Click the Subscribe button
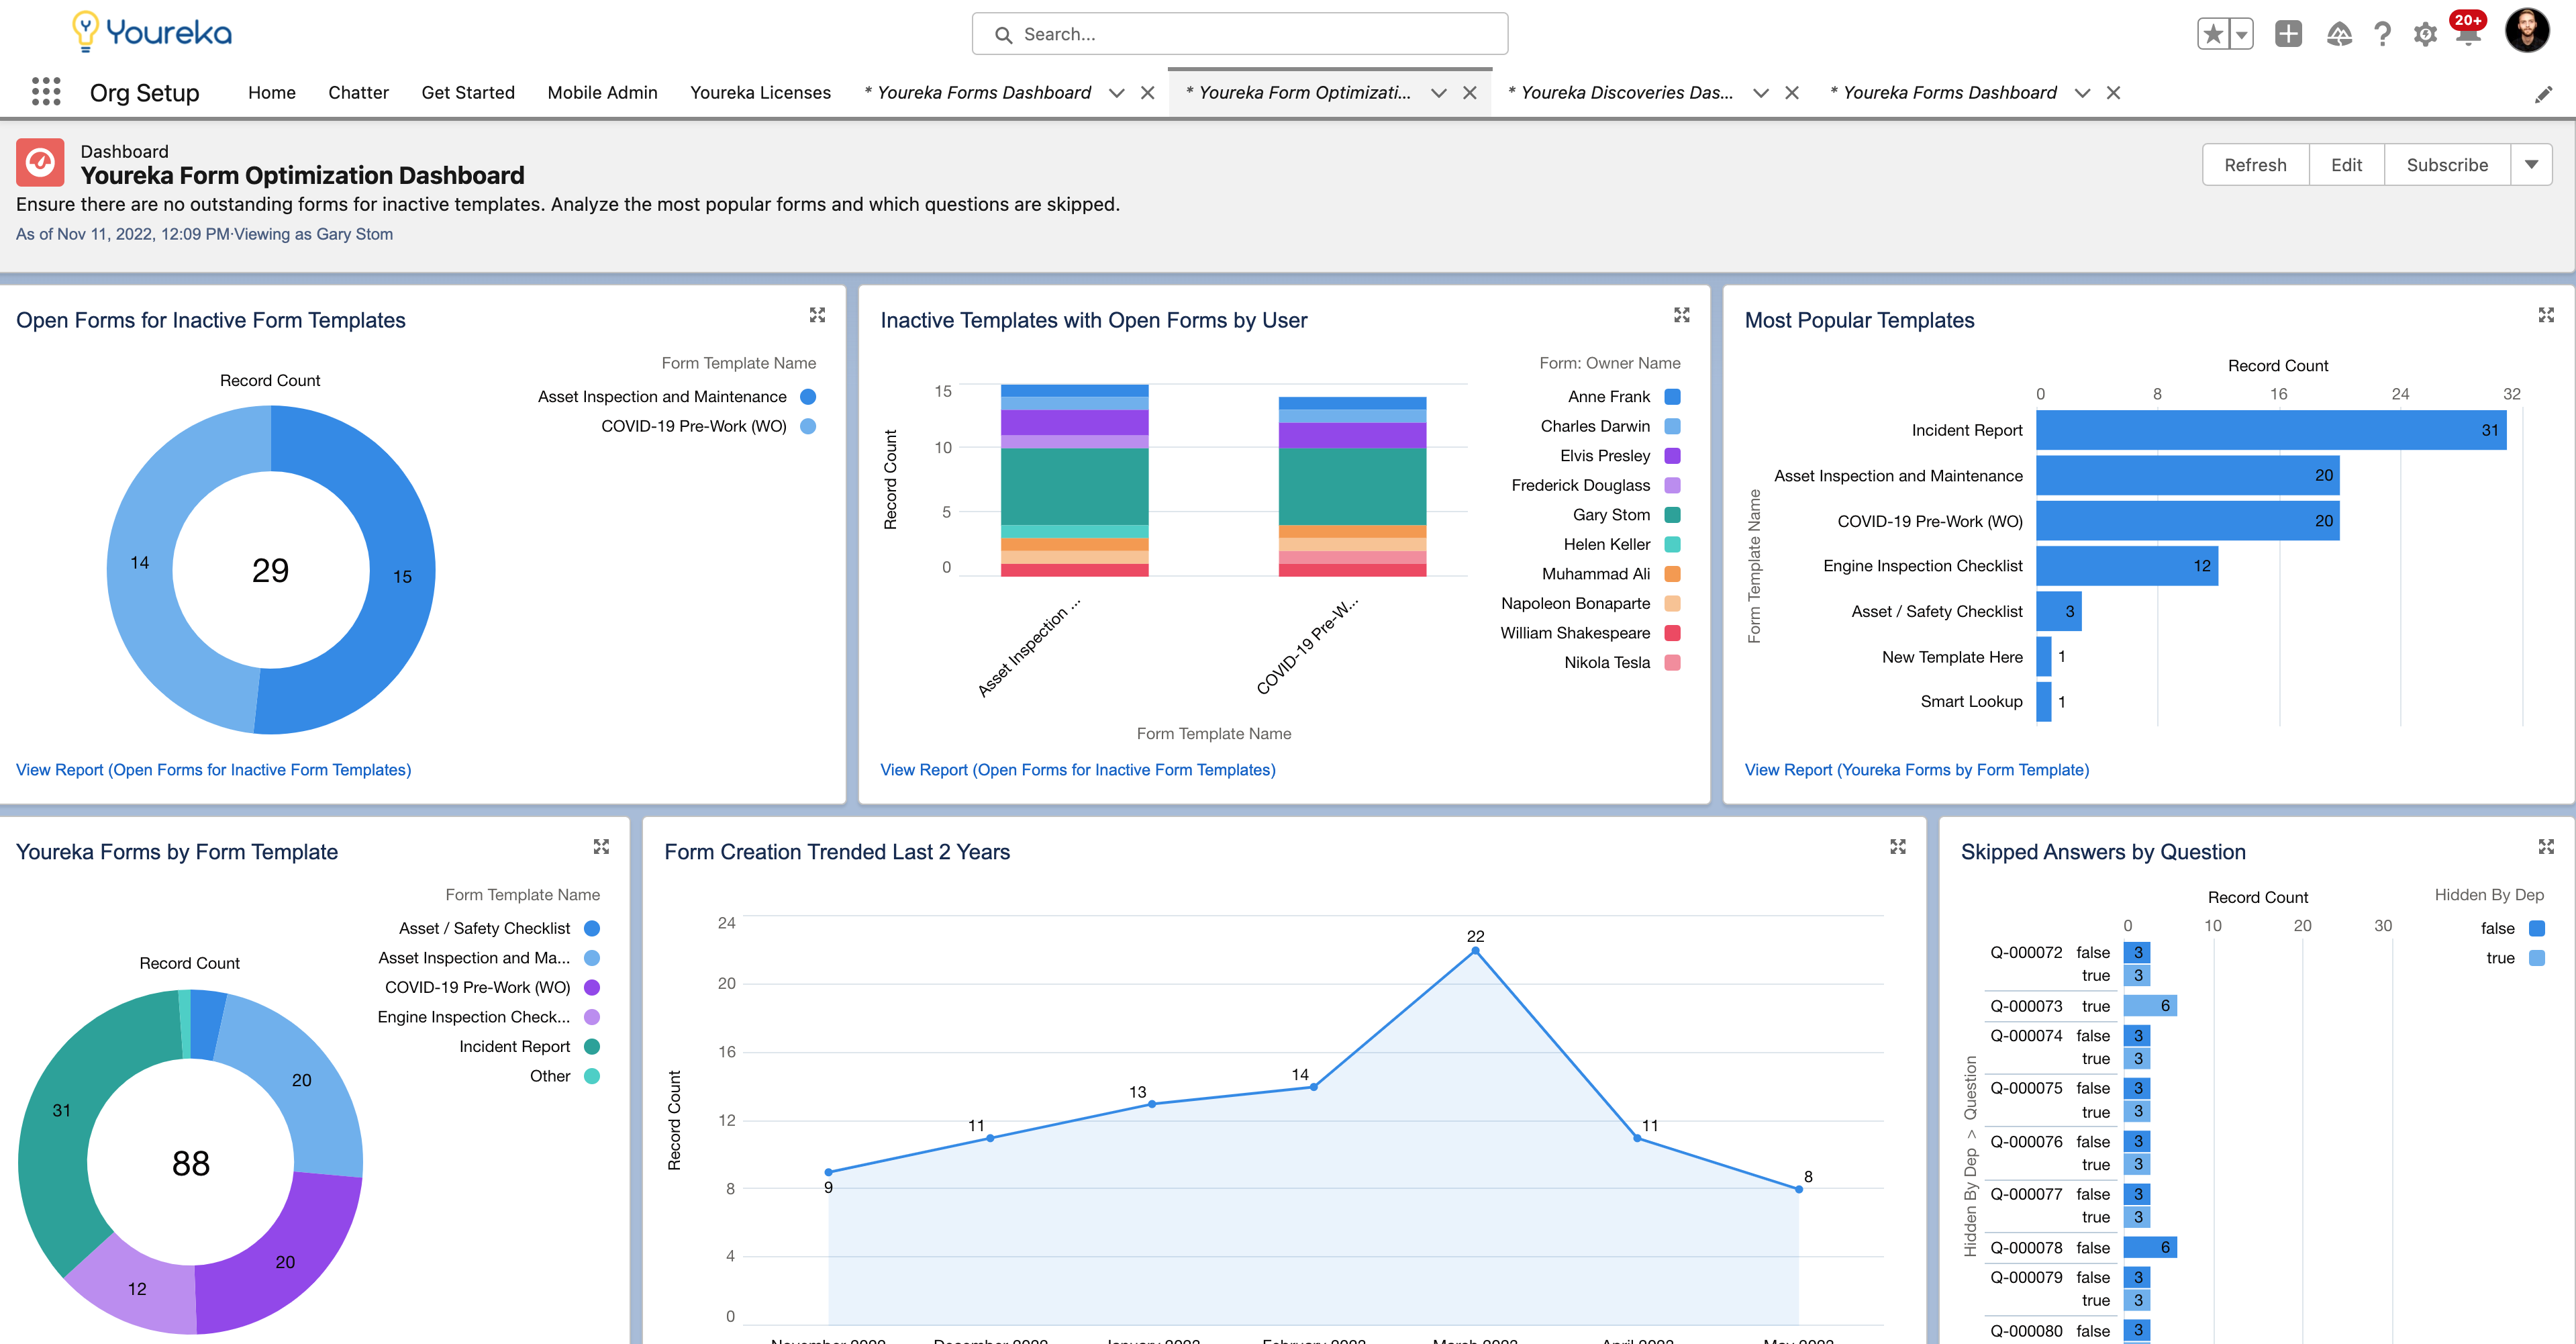Image resolution: width=2576 pixels, height=1344 pixels. click(x=2447, y=165)
